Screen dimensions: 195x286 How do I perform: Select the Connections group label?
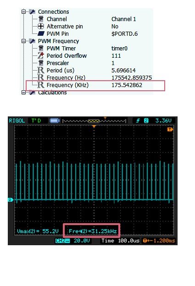(x=54, y=11)
